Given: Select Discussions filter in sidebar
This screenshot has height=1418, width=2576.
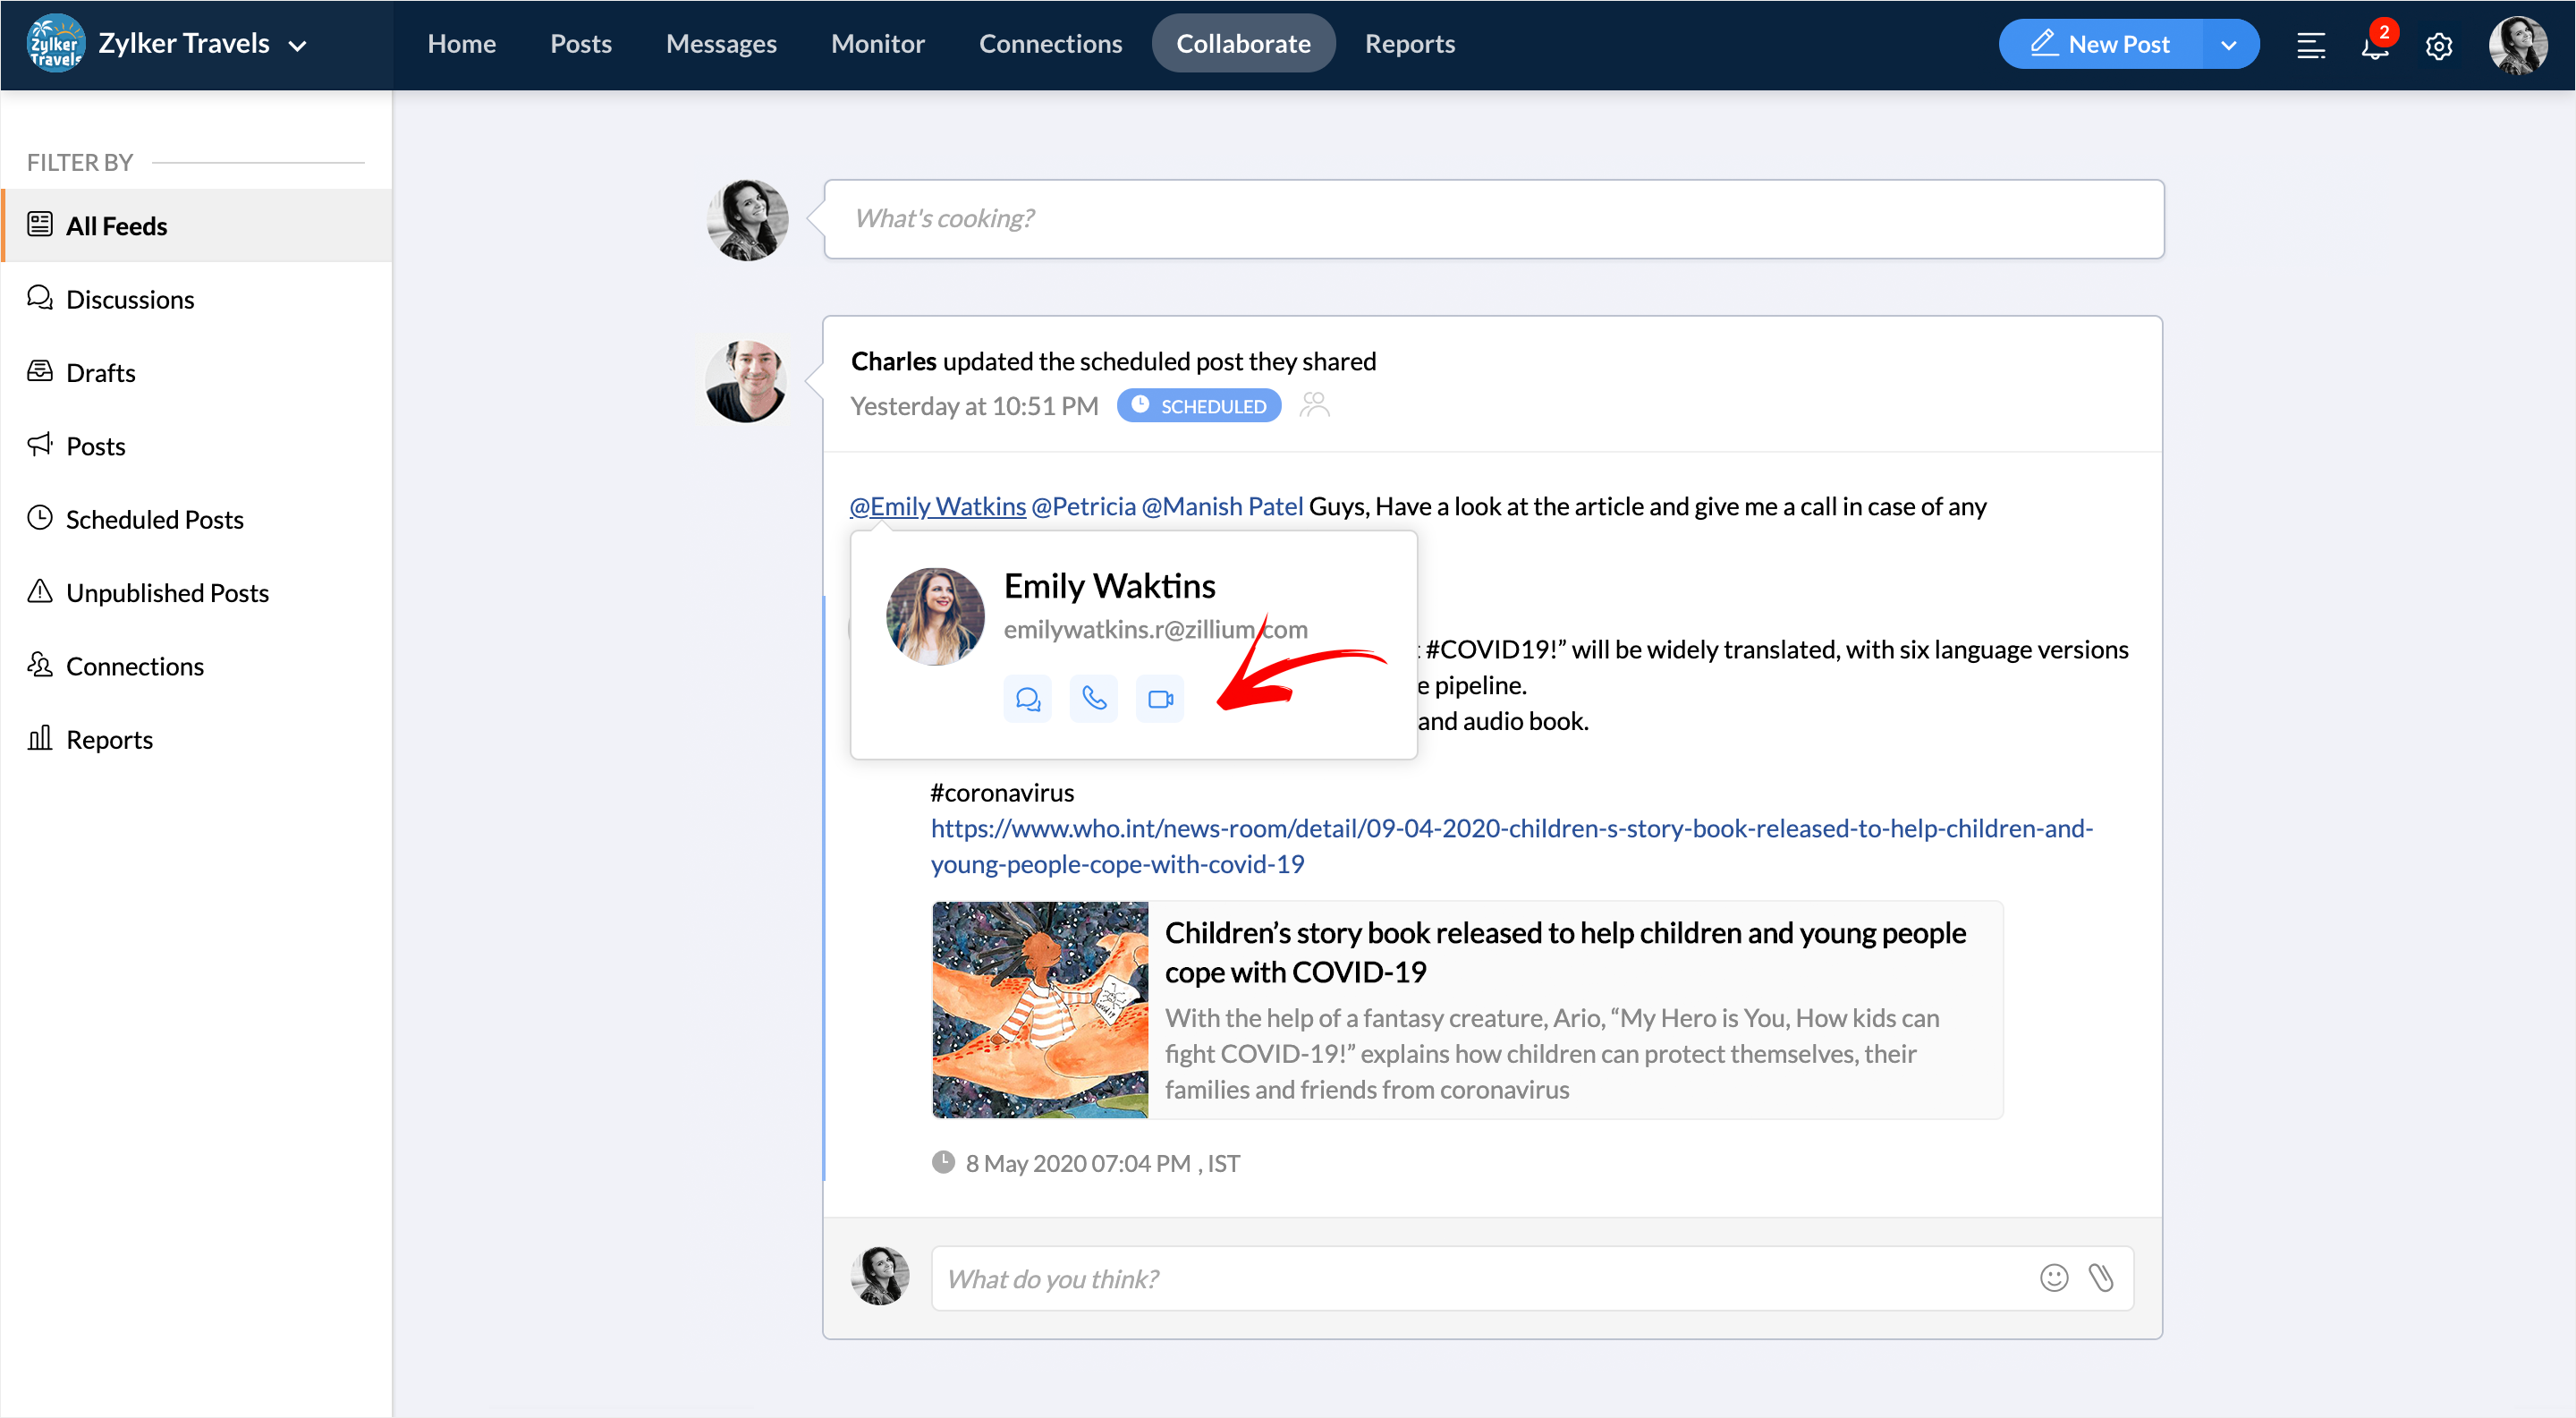Looking at the screenshot, I should coord(130,299).
